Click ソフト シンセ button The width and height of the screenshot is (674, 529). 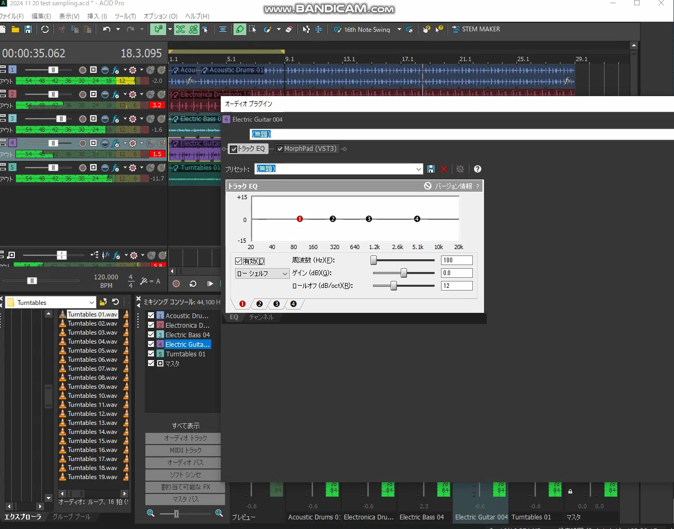click(185, 474)
